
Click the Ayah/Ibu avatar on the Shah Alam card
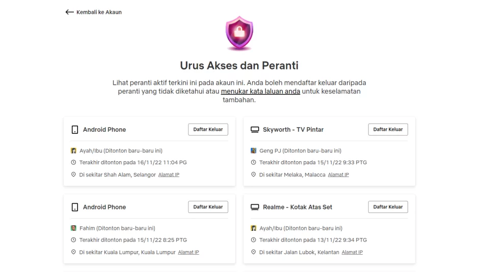click(x=73, y=150)
